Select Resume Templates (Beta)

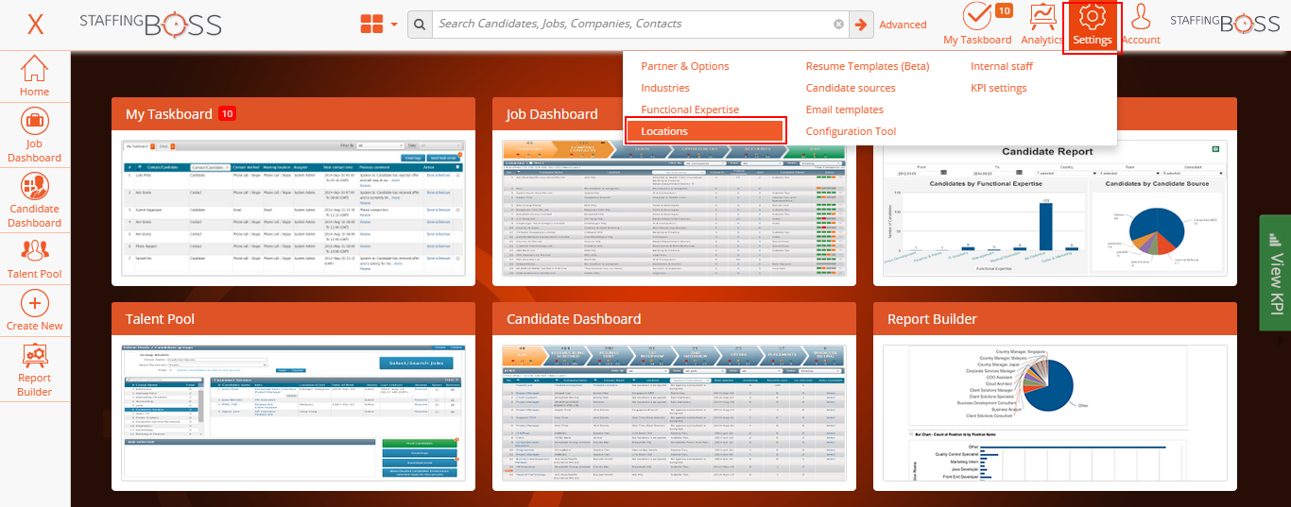coord(868,66)
